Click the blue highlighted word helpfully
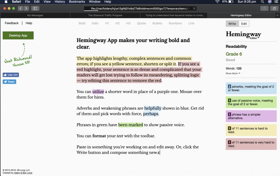This screenshot has height=176, width=280. (153, 108)
